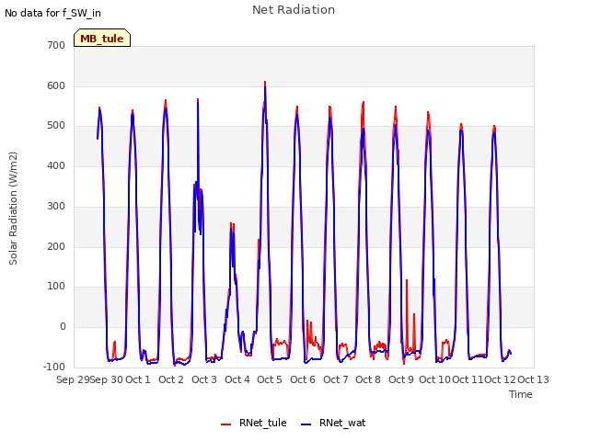589x441 pixels.
Task: Click the MB_tule annotation label
Action: [102, 38]
